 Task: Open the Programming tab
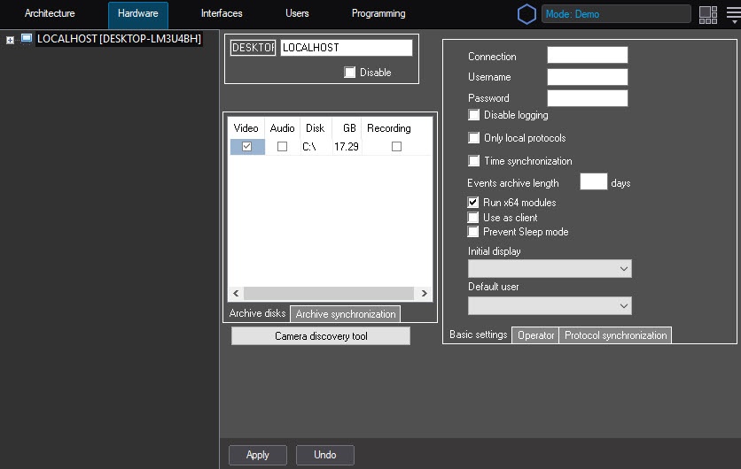[378, 14]
